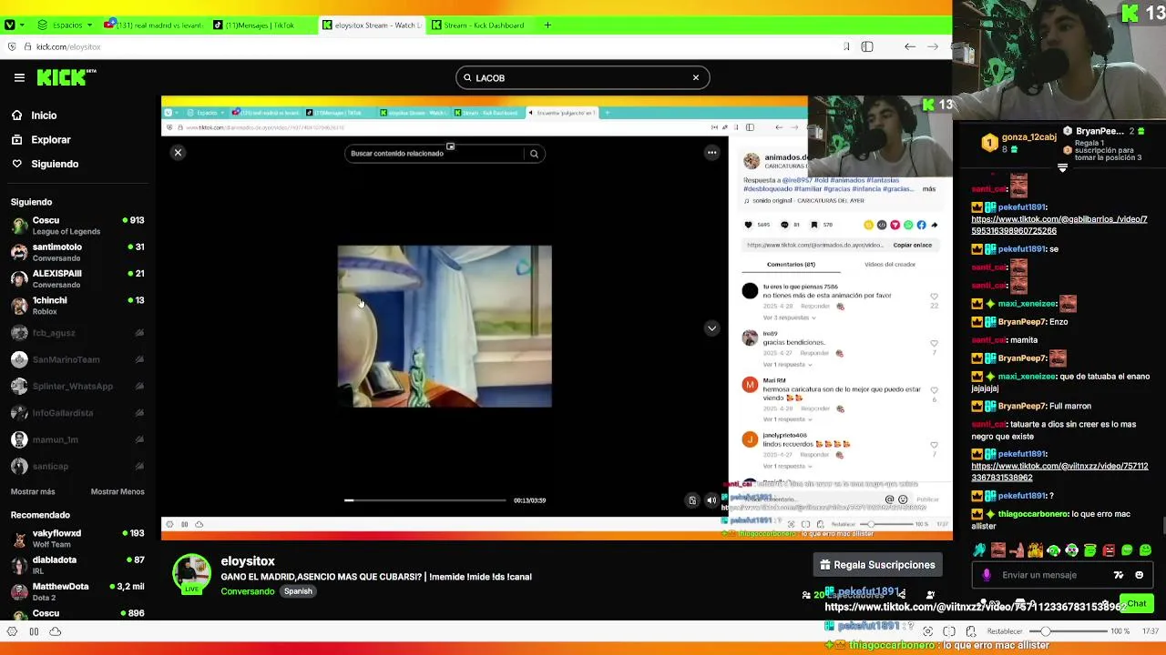Switch to the real madrid vs levante YouTube tab
The image size is (1166, 655).
[153, 25]
